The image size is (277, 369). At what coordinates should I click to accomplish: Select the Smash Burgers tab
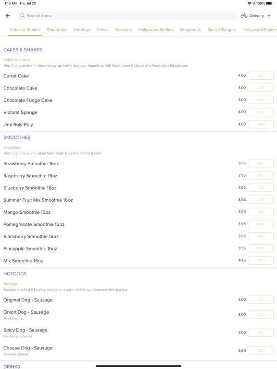222,30
